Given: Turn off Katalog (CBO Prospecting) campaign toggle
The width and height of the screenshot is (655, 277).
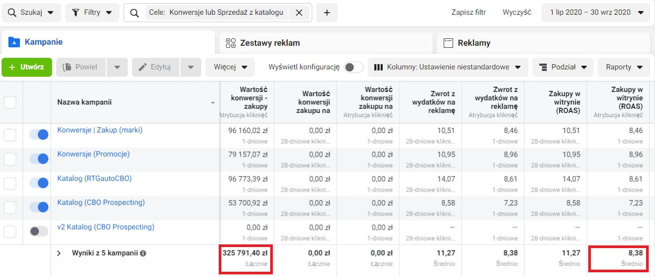Looking at the screenshot, I should pyautogui.click(x=39, y=207).
